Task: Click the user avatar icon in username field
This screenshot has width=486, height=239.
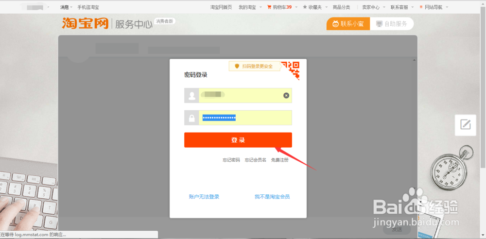Action: [x=191, y=96]
